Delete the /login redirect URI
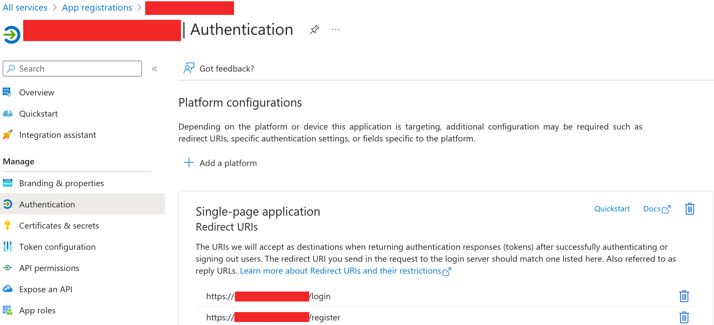 coord(684,296)
